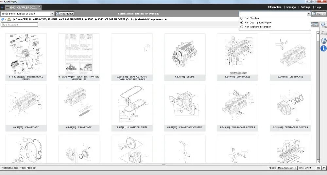Viewport: 327px width, 175px height.
Task: Click the Type to narrow filter field
Action: [19, 25]
